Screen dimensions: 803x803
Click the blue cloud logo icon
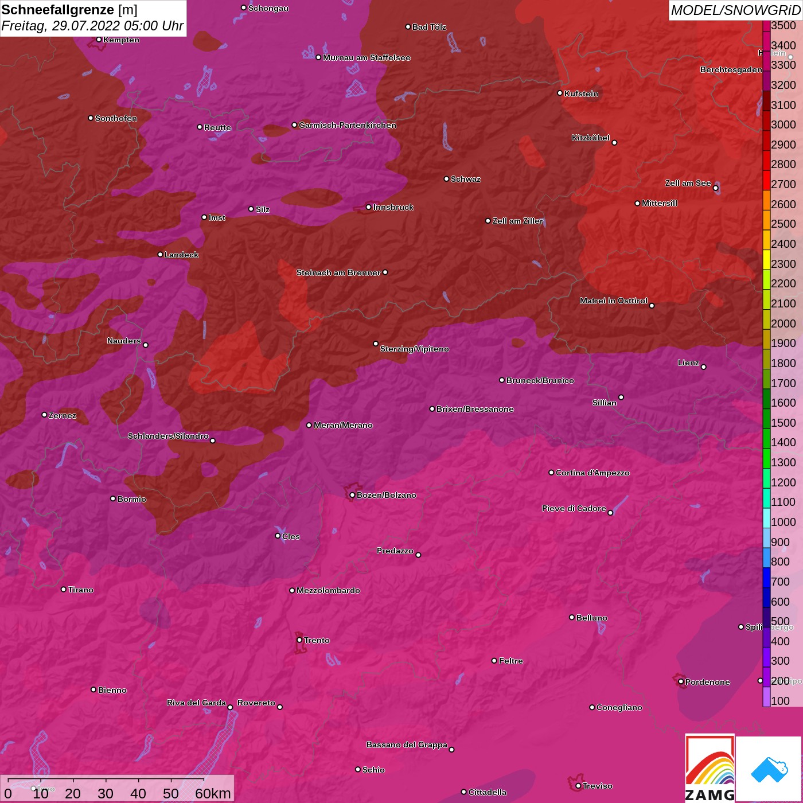click(769, 769)
